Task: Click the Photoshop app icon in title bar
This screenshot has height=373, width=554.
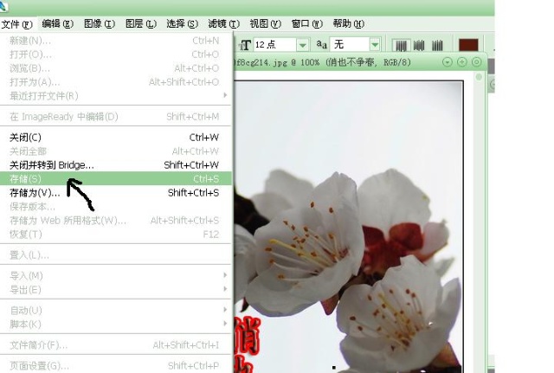Action: [x=4, y=6]
